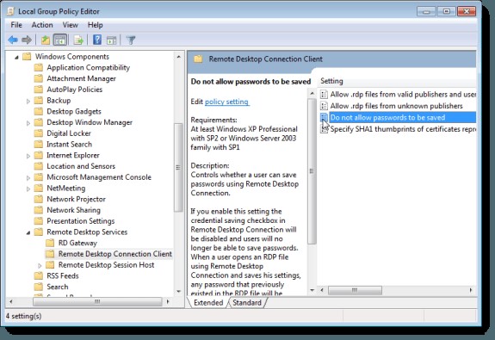495x340 pixels.
Task: Switch to the Standard tab
Action: point(247,303)
